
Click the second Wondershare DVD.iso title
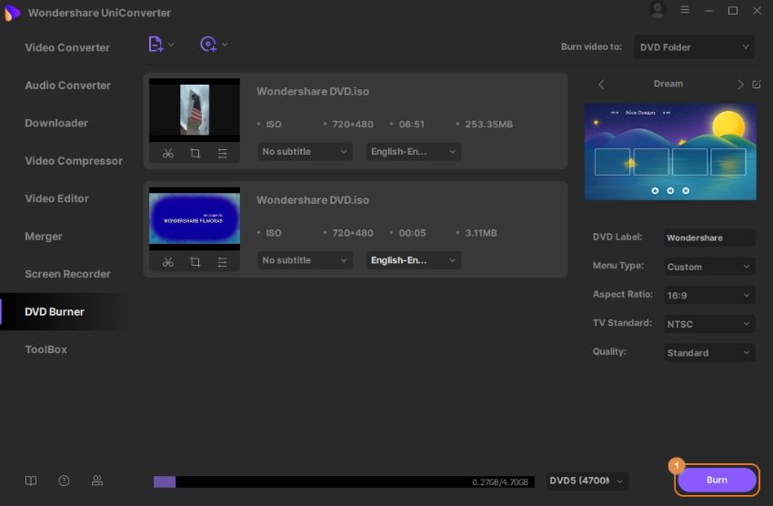click(313, 199)
